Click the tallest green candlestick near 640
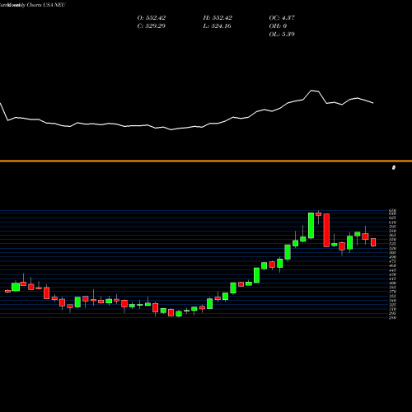The height and width of the screenshot is (412, 412). click(311, 226)
